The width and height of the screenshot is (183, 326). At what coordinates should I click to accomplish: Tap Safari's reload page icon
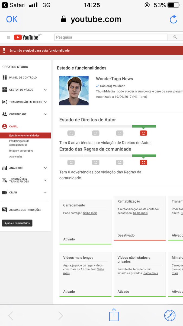click(173, 19)
